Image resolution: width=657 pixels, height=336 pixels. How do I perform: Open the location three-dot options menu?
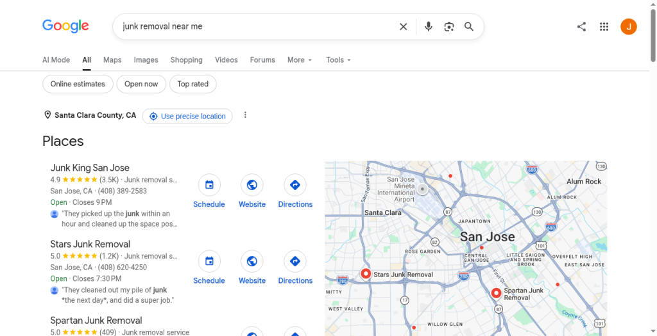click(x=246, y=115)
